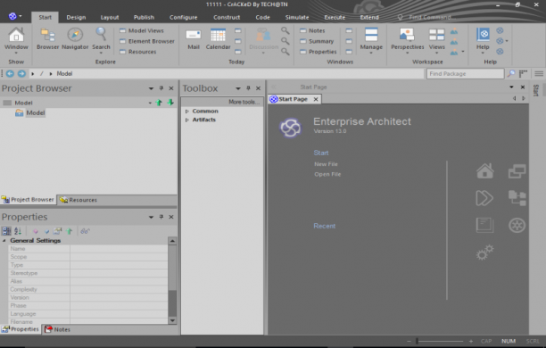This screenshot has width=546, height=348.
Task: Move package up with green up arrow
Action: coord(159,103)
